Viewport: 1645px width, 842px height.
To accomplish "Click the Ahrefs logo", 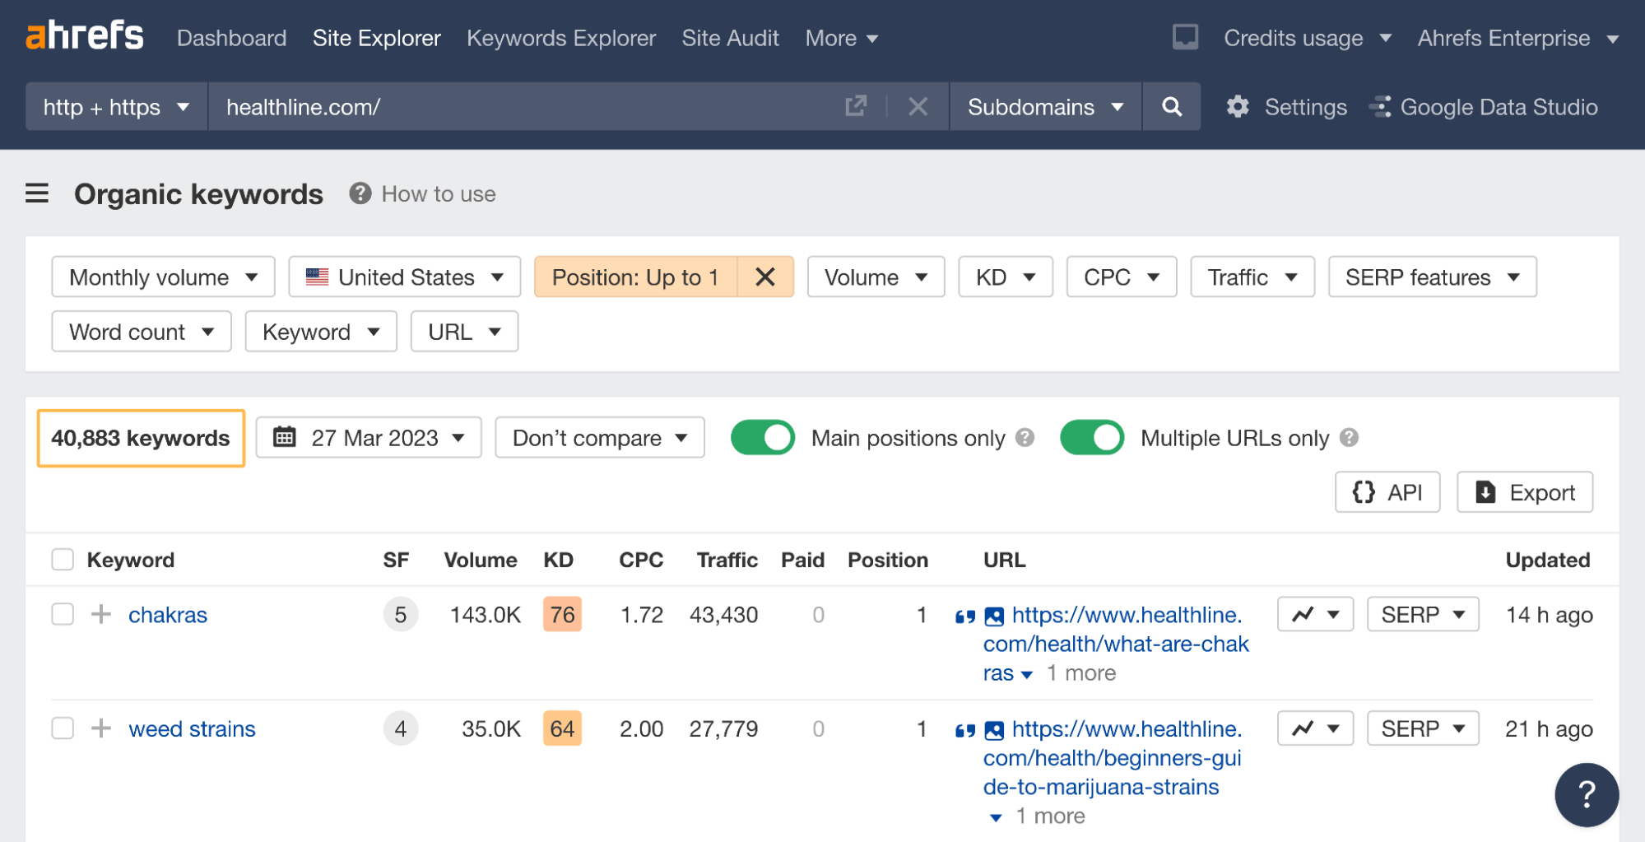I will (x=83, y=35).
